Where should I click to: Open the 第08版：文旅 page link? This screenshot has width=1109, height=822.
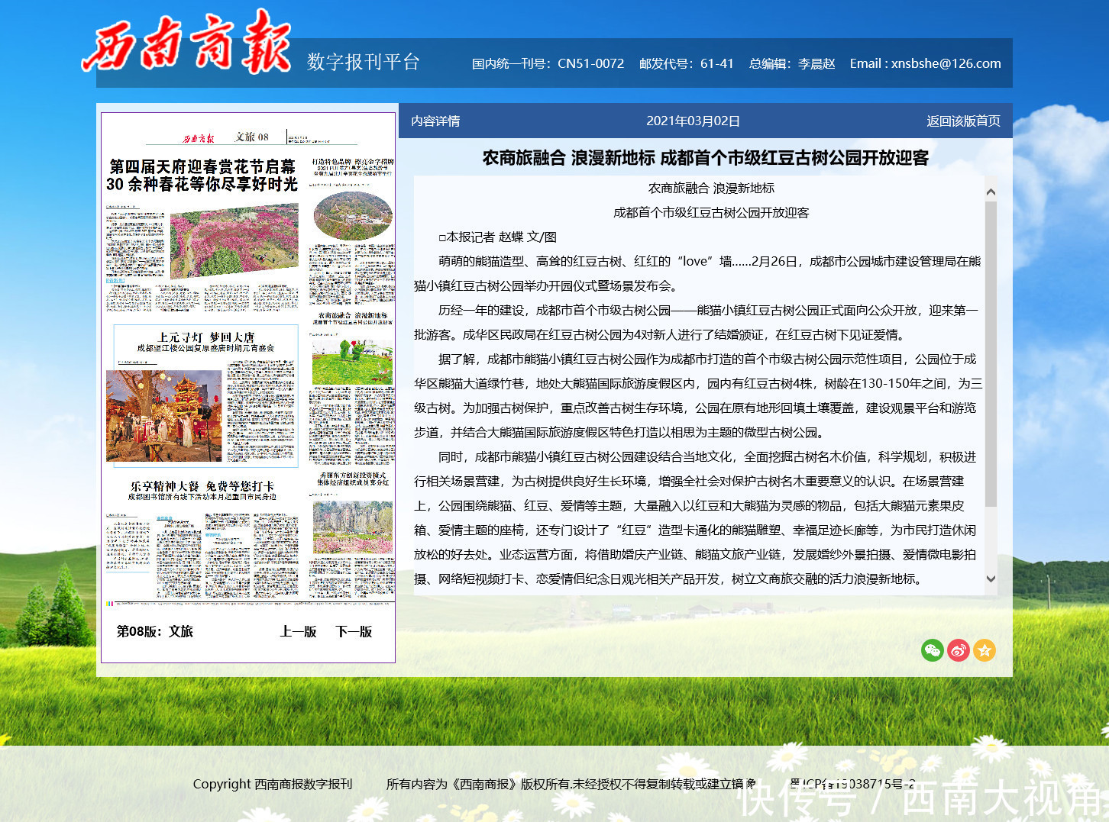click(x=154, y=631)
